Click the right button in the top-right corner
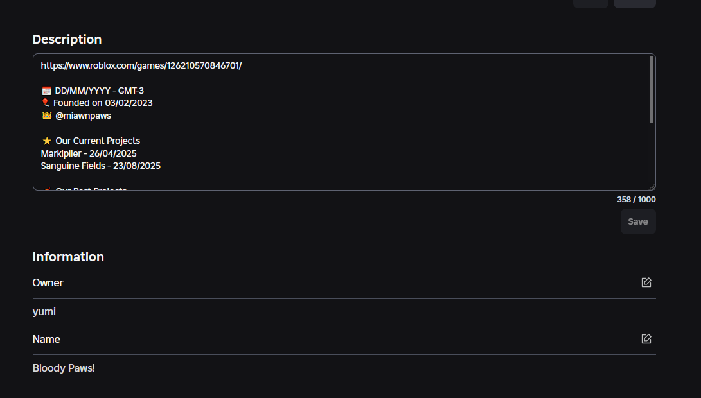The height and width of the screenshot is (398, 701). (x=635, y=3)
